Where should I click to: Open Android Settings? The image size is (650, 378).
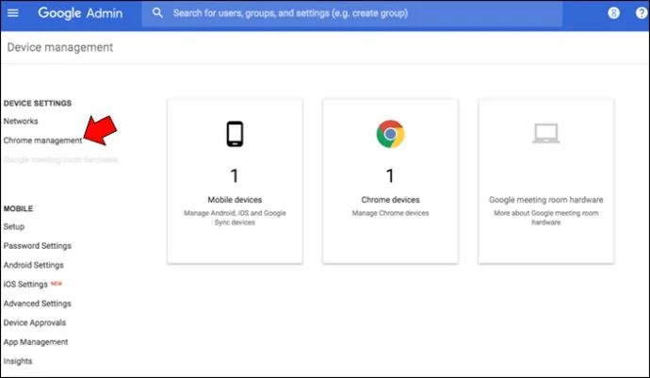coord(34,265)
